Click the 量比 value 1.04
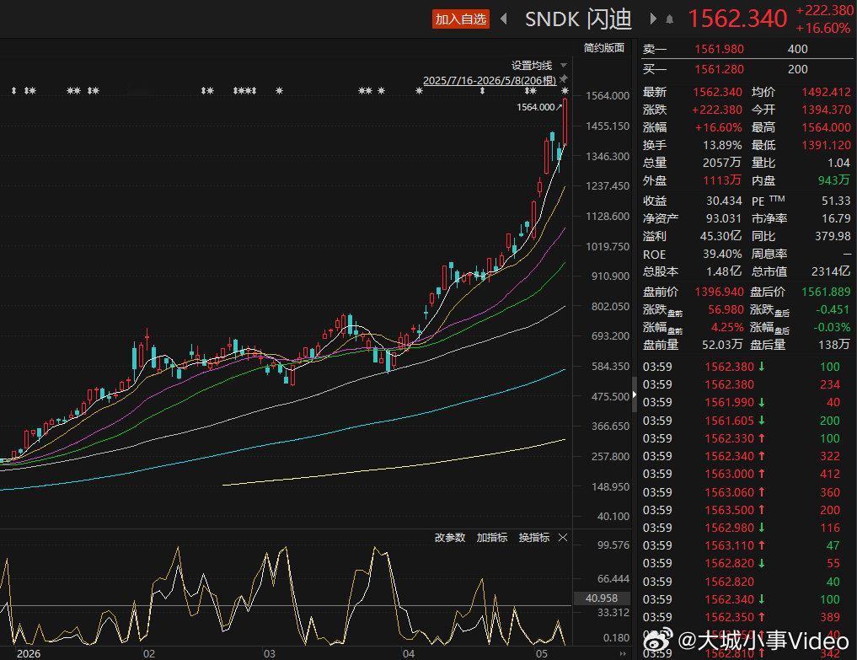The image size is (857, 660). [x=839, y=163]
